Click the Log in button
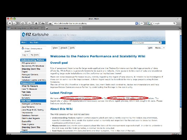The image size is (187, 140). pyautogui.click(x=25, y=55)
